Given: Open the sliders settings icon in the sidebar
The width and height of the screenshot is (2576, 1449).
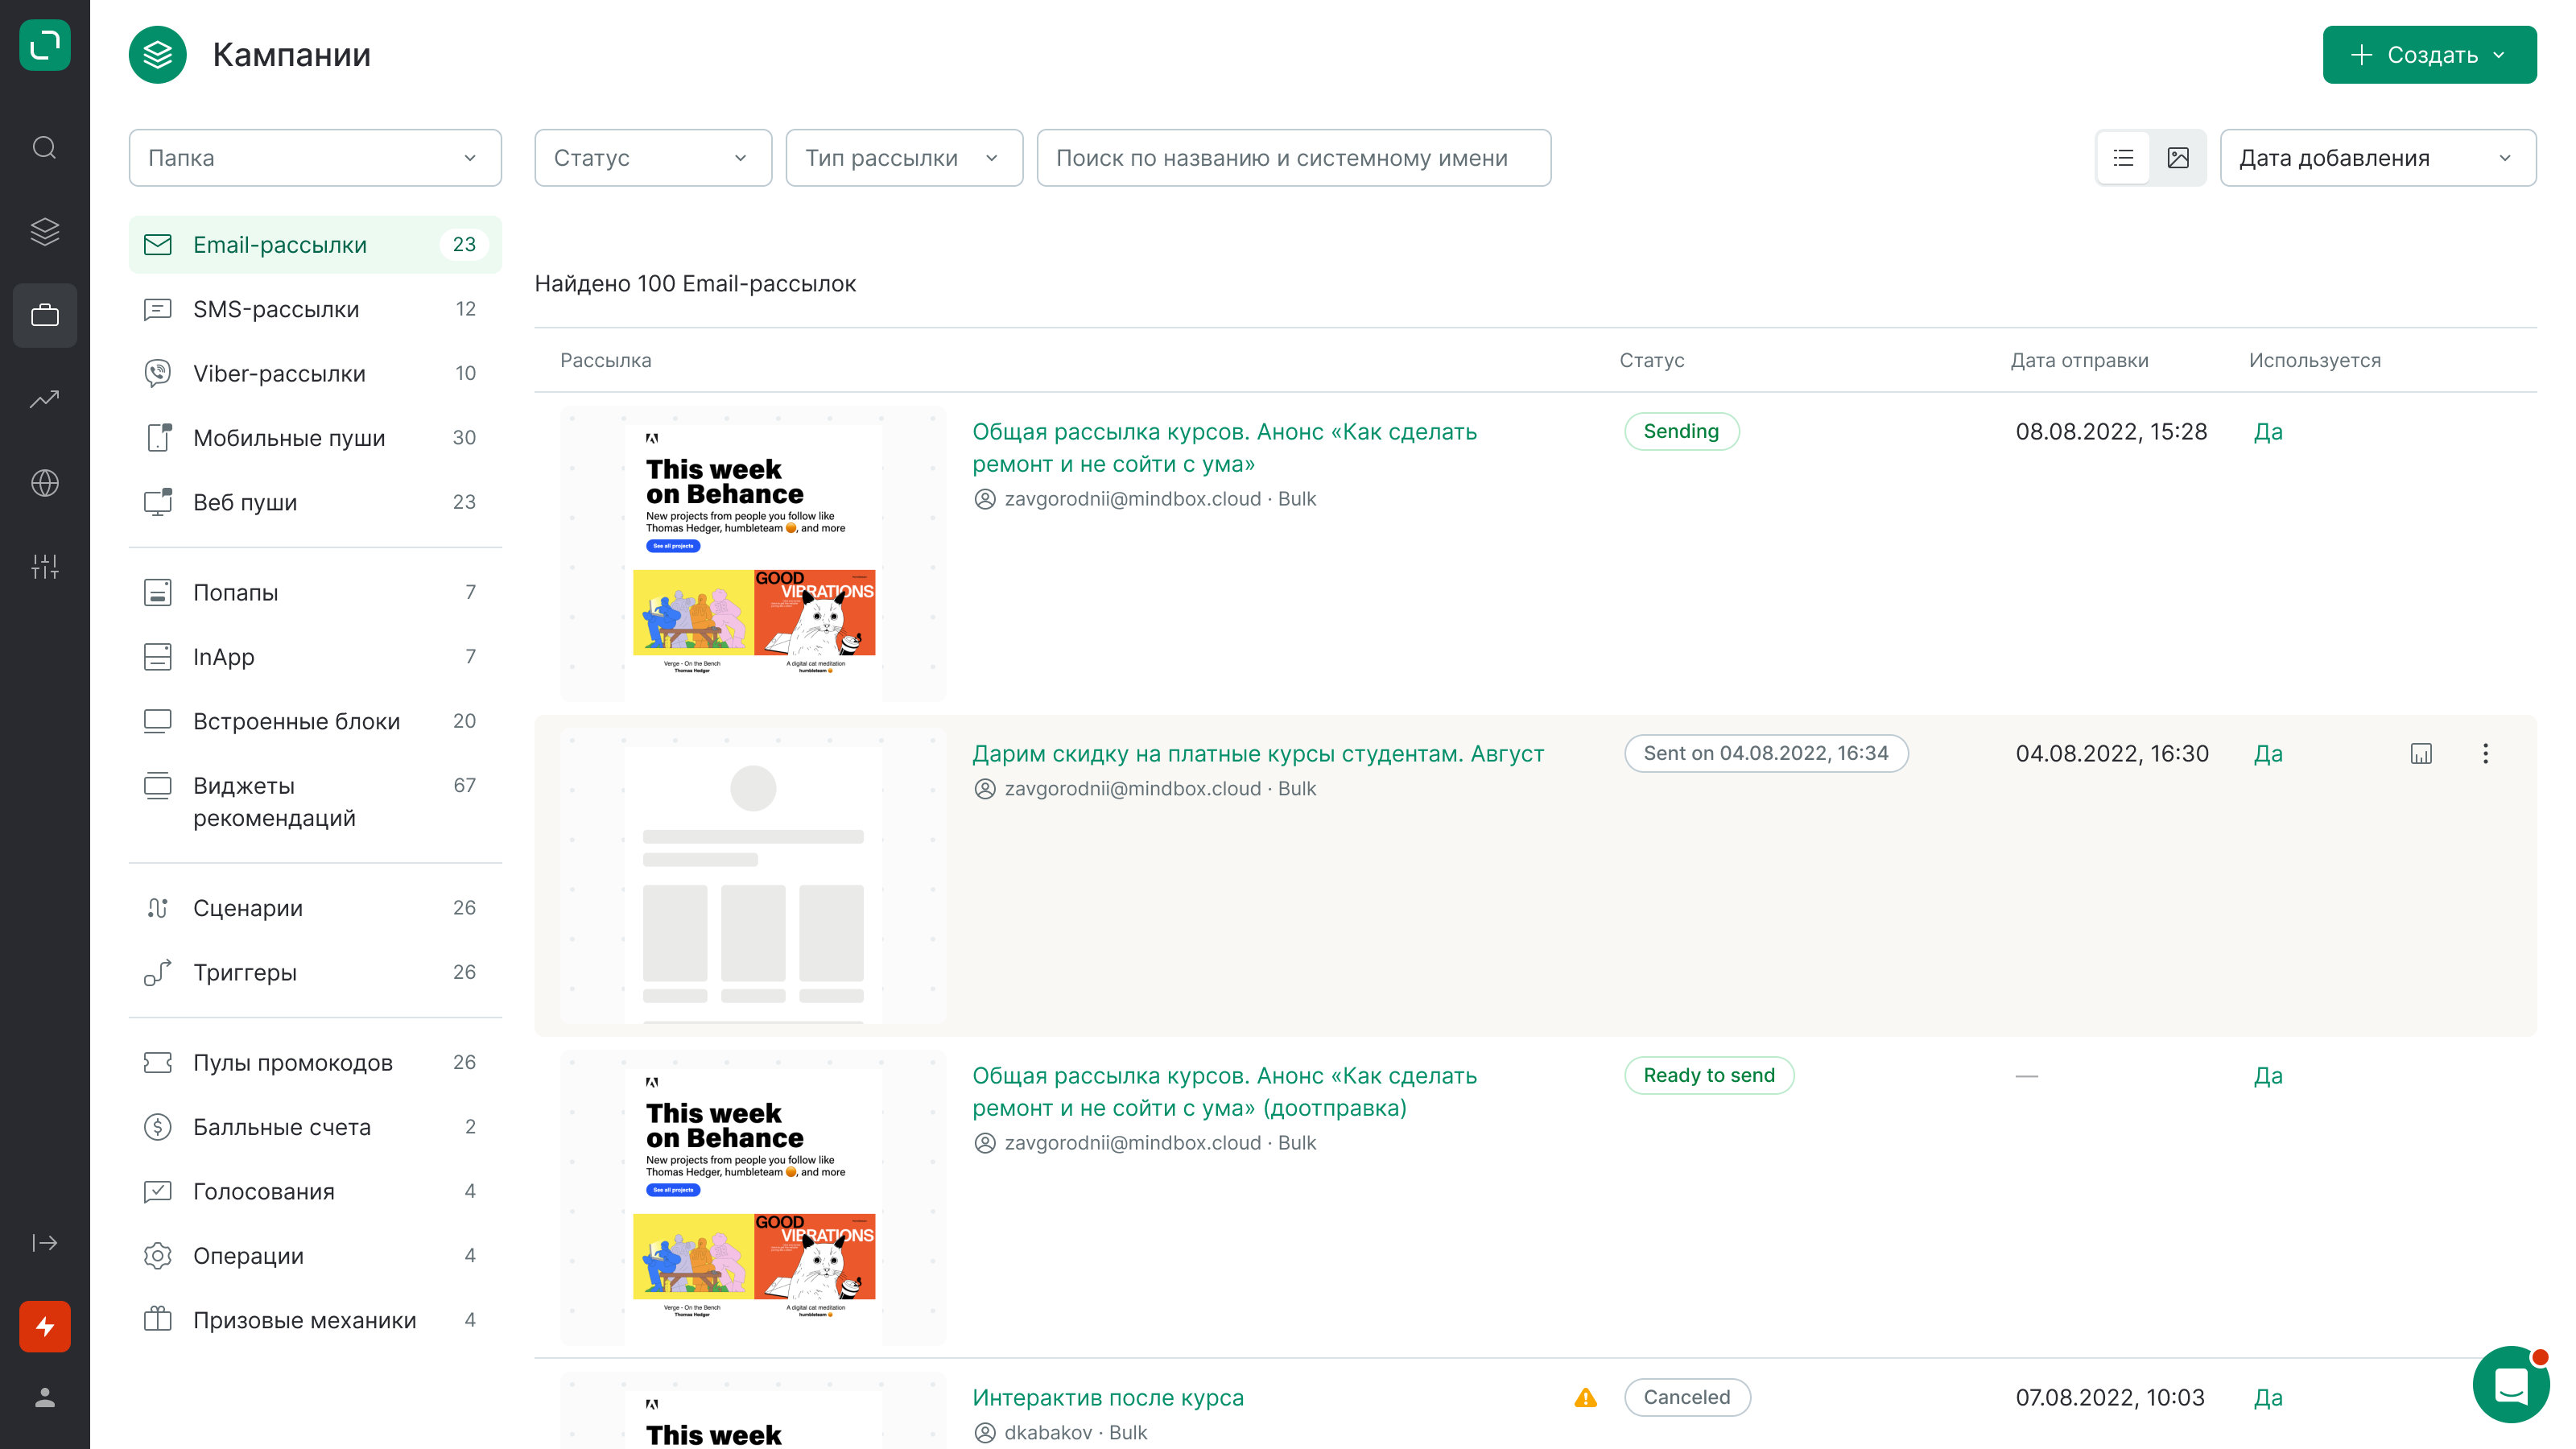Looking at the screenshot, I should coord(45,567).
